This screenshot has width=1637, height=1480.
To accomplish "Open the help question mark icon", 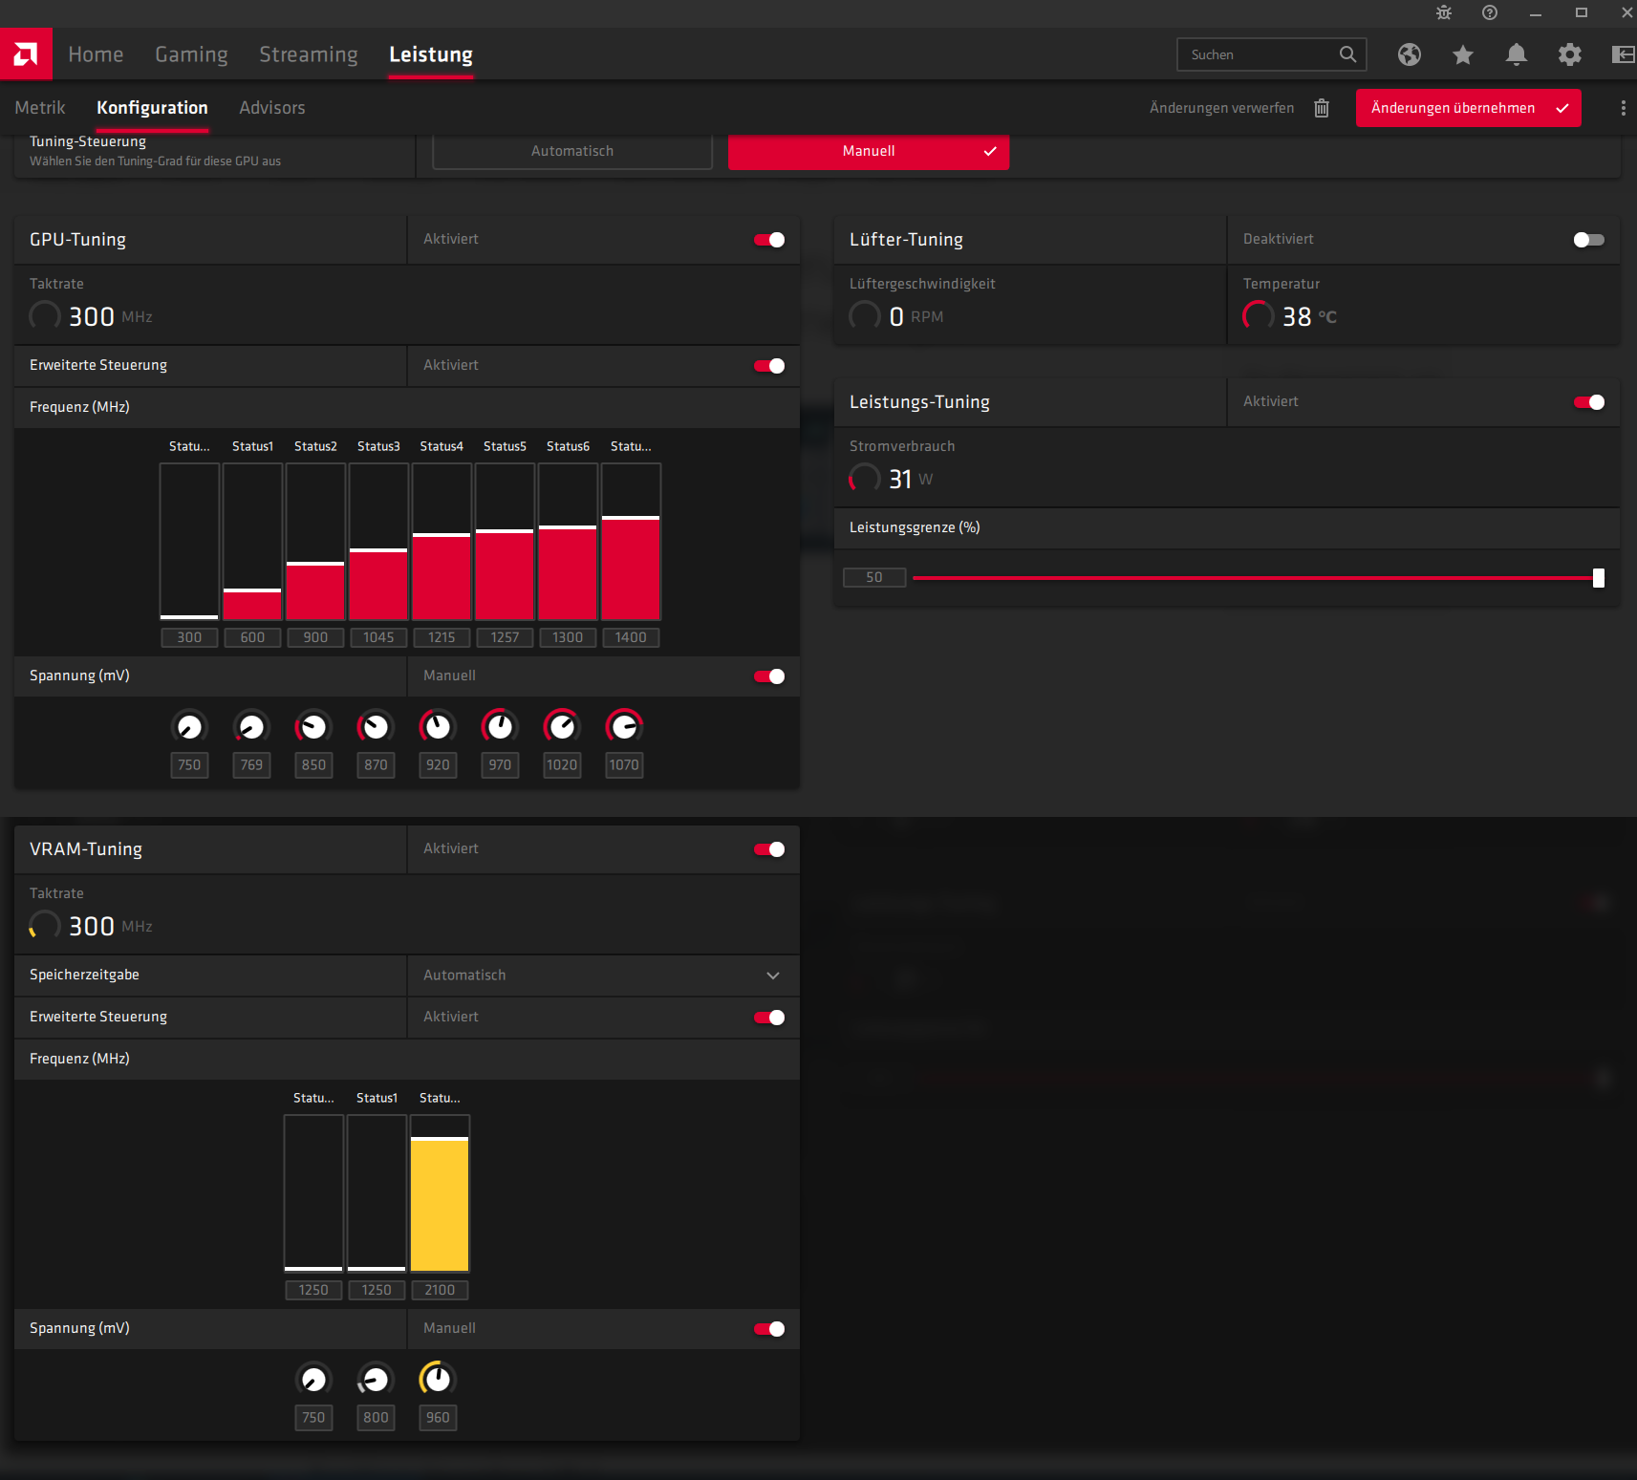I will coord(1490,12).
